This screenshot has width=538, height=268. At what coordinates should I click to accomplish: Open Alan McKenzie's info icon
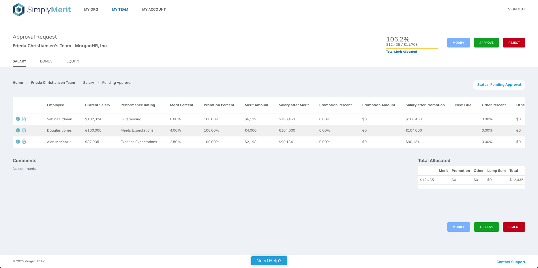click(18, 142)
